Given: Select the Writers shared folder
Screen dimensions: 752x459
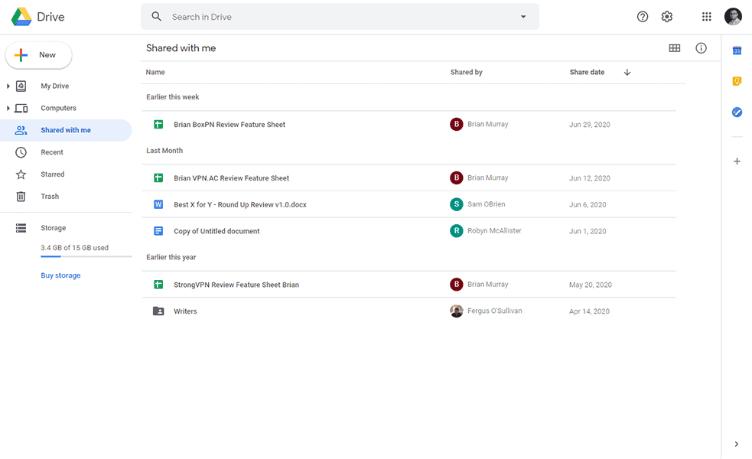Looking at the screenshot, I should 185,311.
